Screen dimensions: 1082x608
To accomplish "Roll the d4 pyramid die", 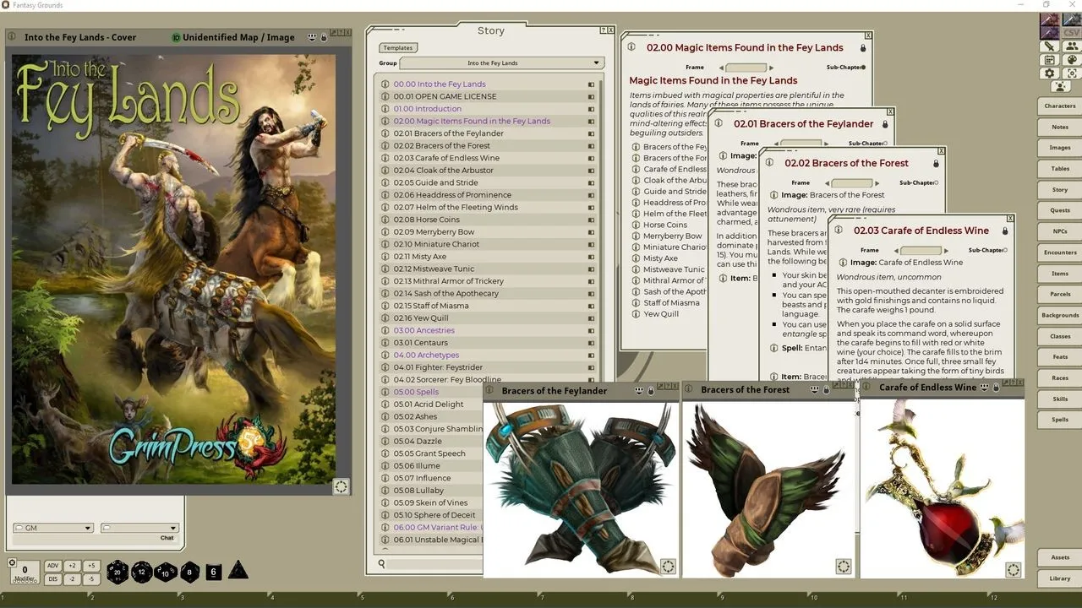I will (x=238, y=570).
